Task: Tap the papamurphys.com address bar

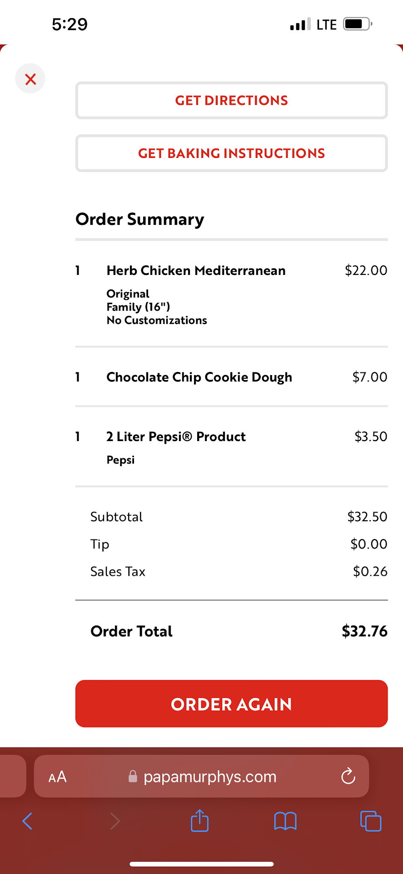Action: click(210, 777)
